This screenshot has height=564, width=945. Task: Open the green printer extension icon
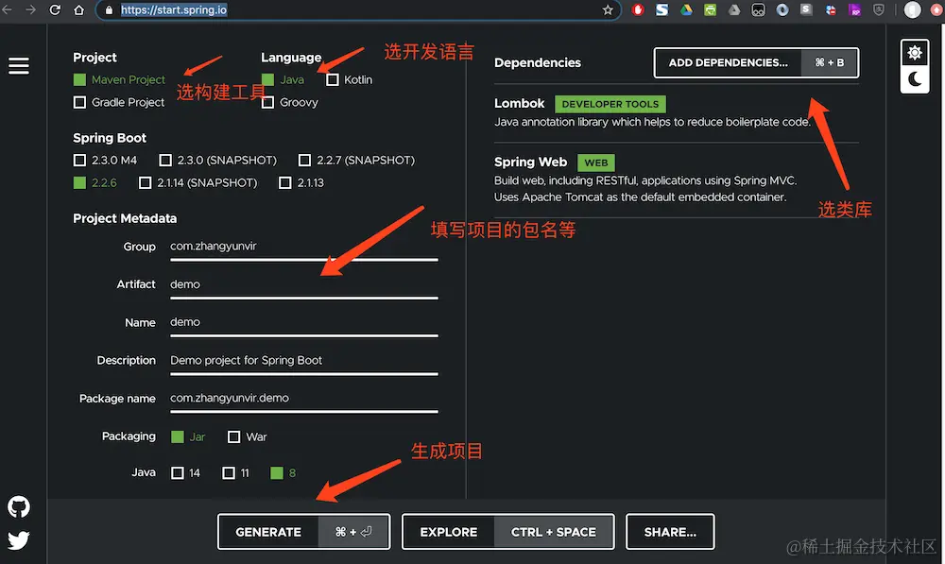tap(710, 9)
